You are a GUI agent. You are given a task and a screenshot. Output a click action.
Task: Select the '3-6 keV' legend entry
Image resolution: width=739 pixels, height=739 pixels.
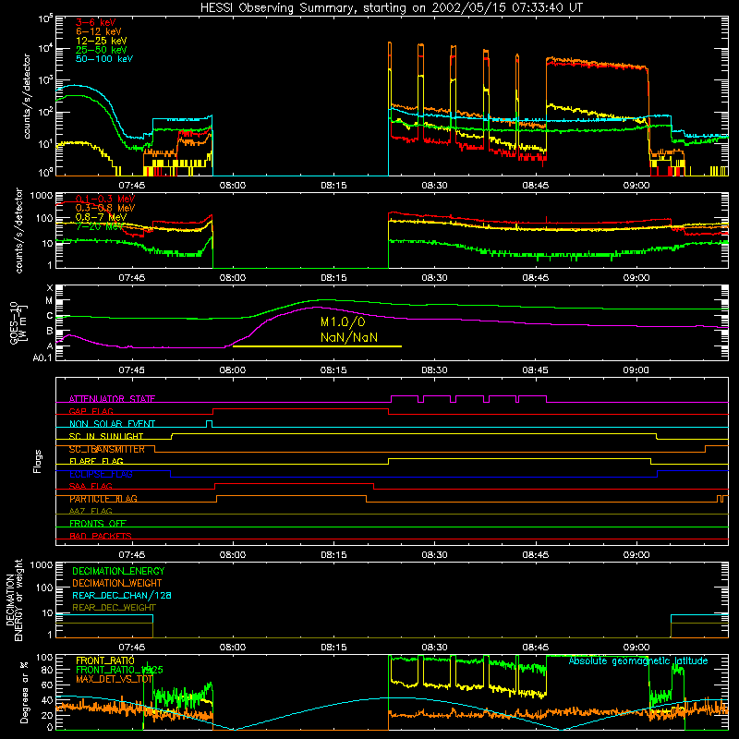click(x=95, y=22)
